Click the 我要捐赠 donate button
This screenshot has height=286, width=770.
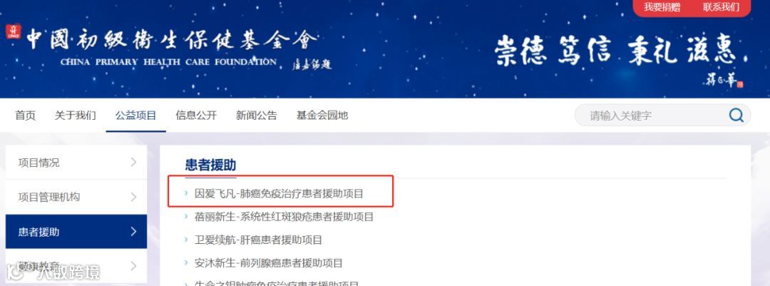(x=662, y=7)
